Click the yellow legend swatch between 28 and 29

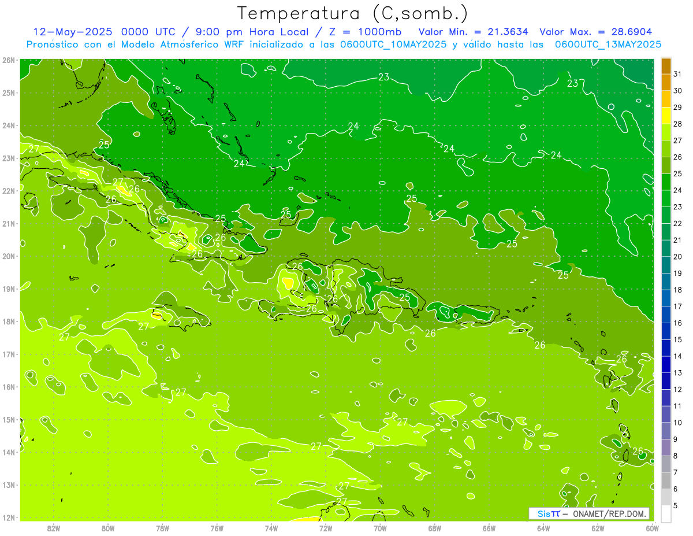click(666, 116)
